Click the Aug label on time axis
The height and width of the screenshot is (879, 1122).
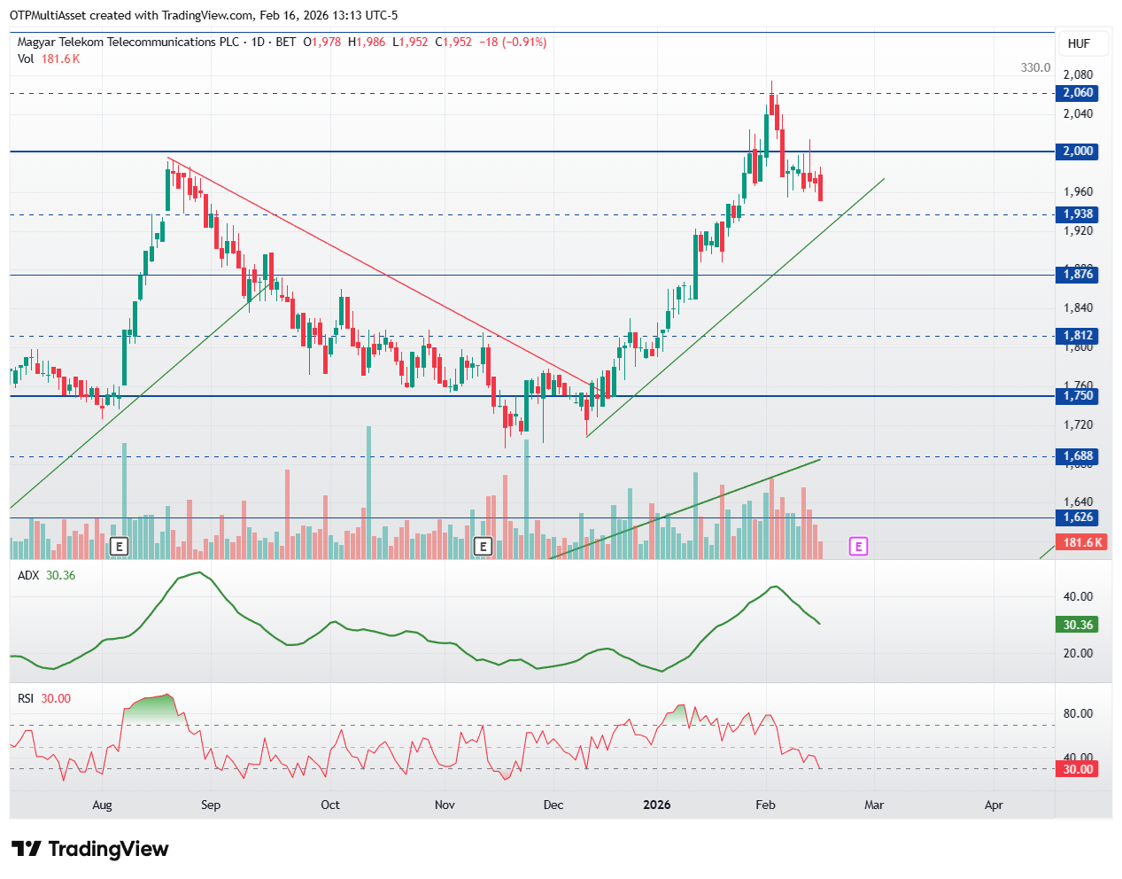coord(103,805)
